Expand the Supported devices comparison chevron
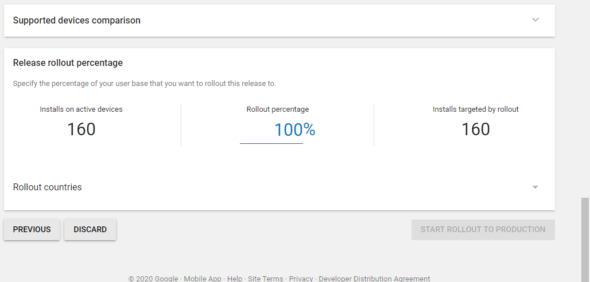The width and height of the screenshot is (590, 282). coord(535,19)
